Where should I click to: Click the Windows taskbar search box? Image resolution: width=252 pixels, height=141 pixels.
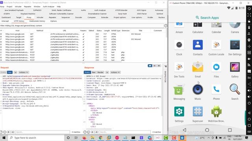36,137
